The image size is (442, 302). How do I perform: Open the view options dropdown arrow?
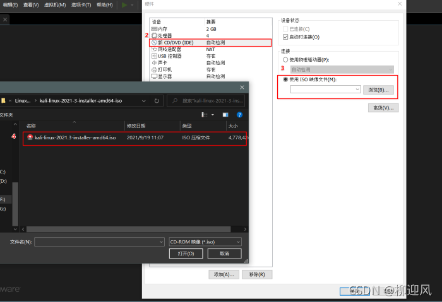tap(213, 115)
